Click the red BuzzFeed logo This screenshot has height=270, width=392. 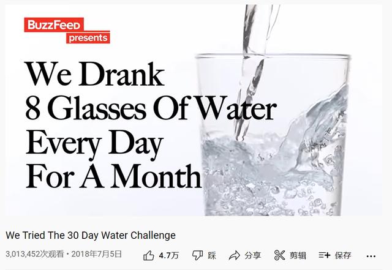(x=54, y=25)
